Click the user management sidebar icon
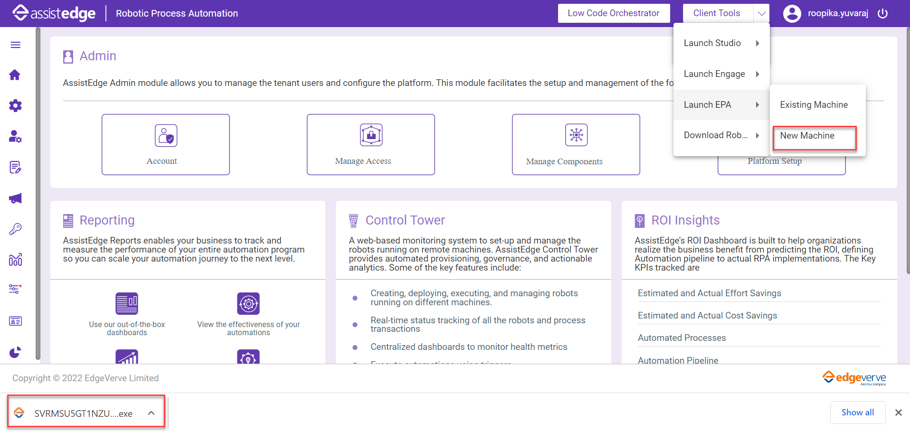 [15, 137]
